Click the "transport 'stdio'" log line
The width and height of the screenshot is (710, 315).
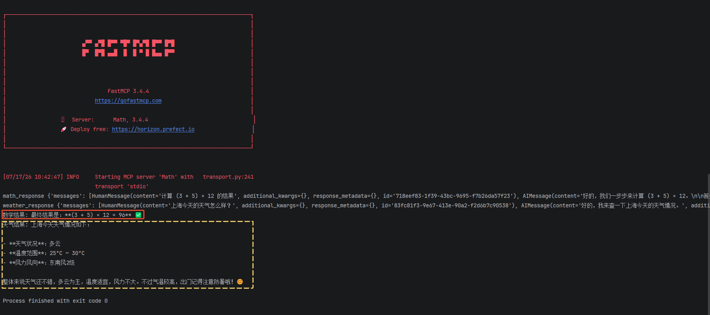point(122,187)
